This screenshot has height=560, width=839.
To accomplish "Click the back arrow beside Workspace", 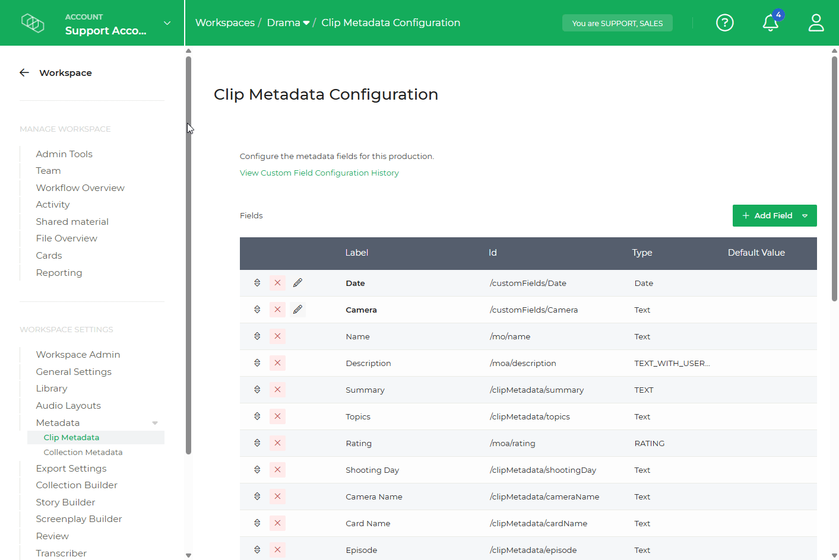I will [x=24, y=72].
